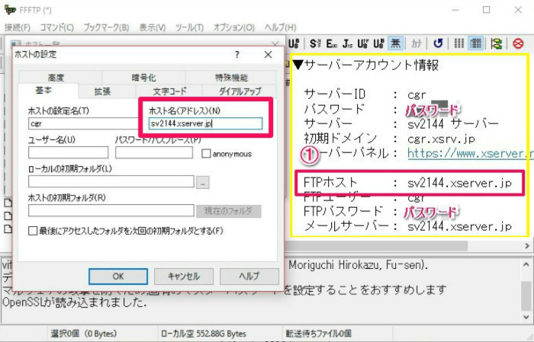Click the キャンセル button

click(x=184, y=276)
